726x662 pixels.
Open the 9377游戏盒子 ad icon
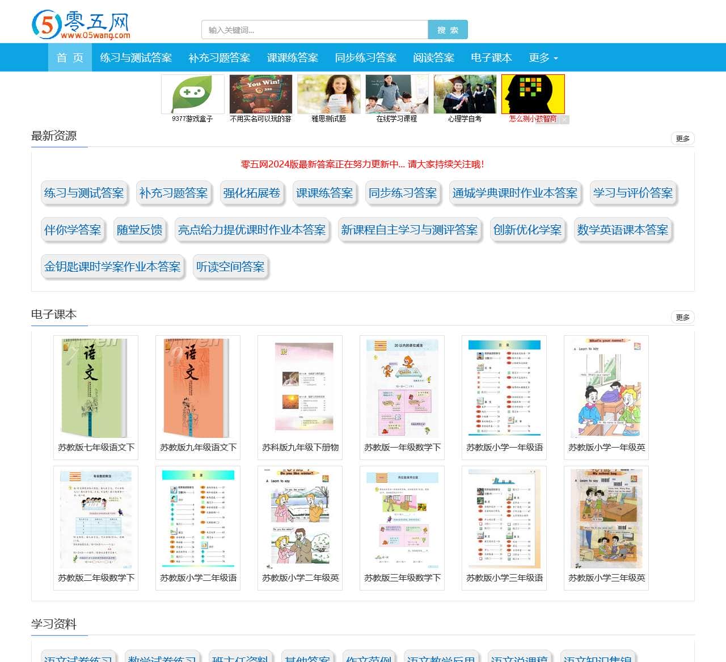coord(193,94)
